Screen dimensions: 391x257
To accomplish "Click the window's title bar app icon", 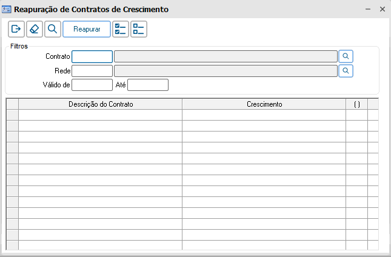I will [x=7, y=10].
